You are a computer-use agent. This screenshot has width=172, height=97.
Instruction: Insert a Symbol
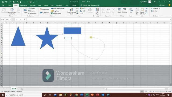point(154,11)
